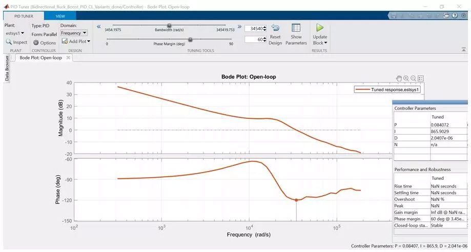Select the pan hand tool on plot
The image size is (471, 252).
tap(399, 78)
